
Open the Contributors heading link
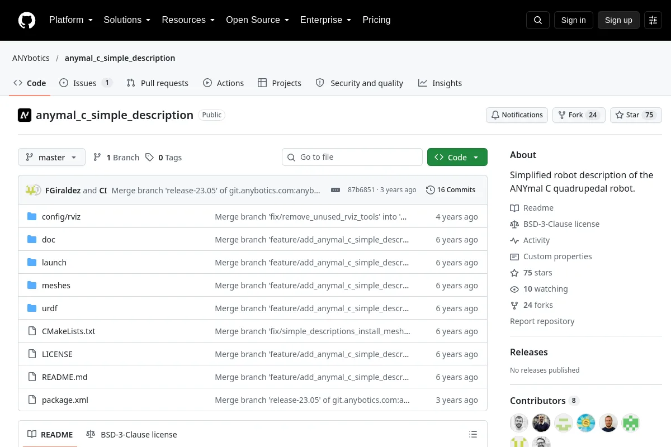544,401
